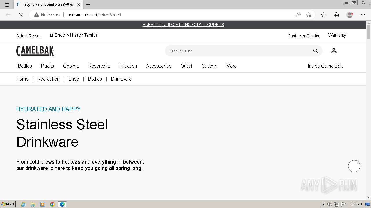371x208 pixels.
Task: Click the search magnifier icon
Action: click(x=316, y=51)
